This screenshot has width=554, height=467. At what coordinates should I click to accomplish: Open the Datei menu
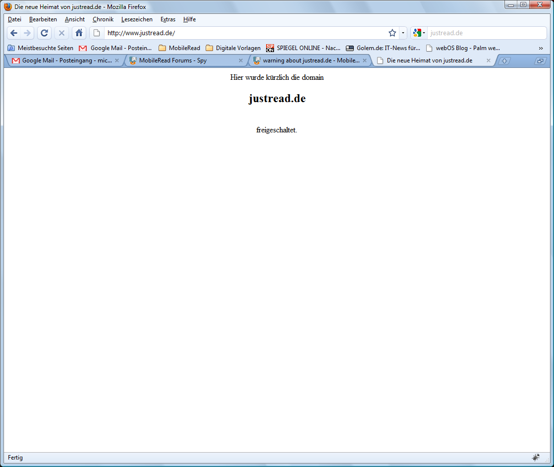14,19
